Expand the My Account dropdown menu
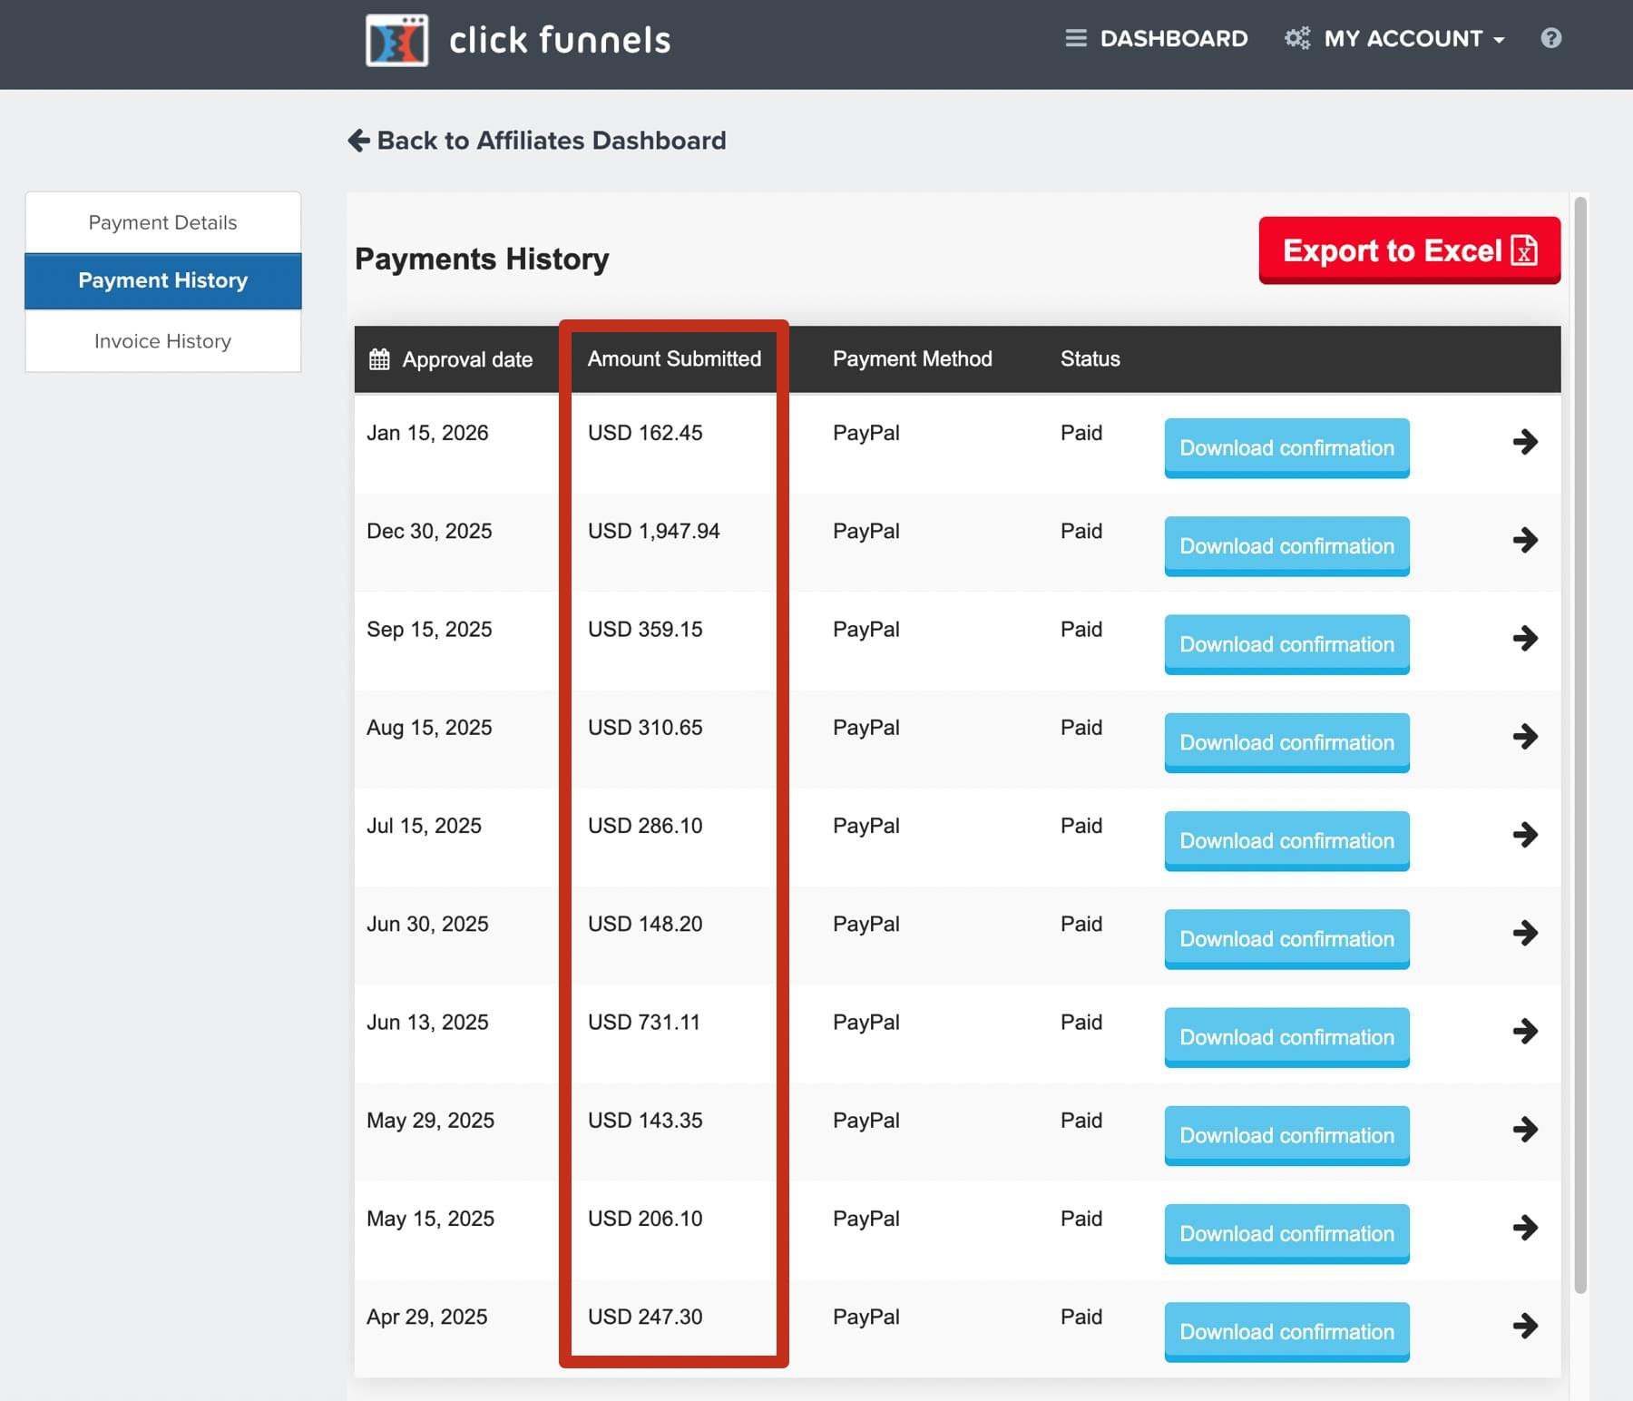Screen dimensions: 1633x1401 1413,38
